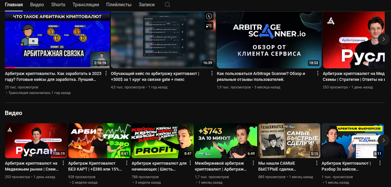391x187 pixels.
Task: Open title 'Как пользоваться Arbitrage Scanner? Обзор и'
Action: (261, 77)
